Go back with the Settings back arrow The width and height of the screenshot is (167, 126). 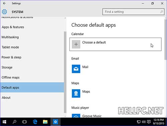(x=4, y=3)
